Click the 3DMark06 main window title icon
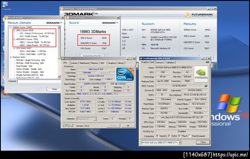Image resolution: width=250 pixels, height=159 pixels. (62, 9)
